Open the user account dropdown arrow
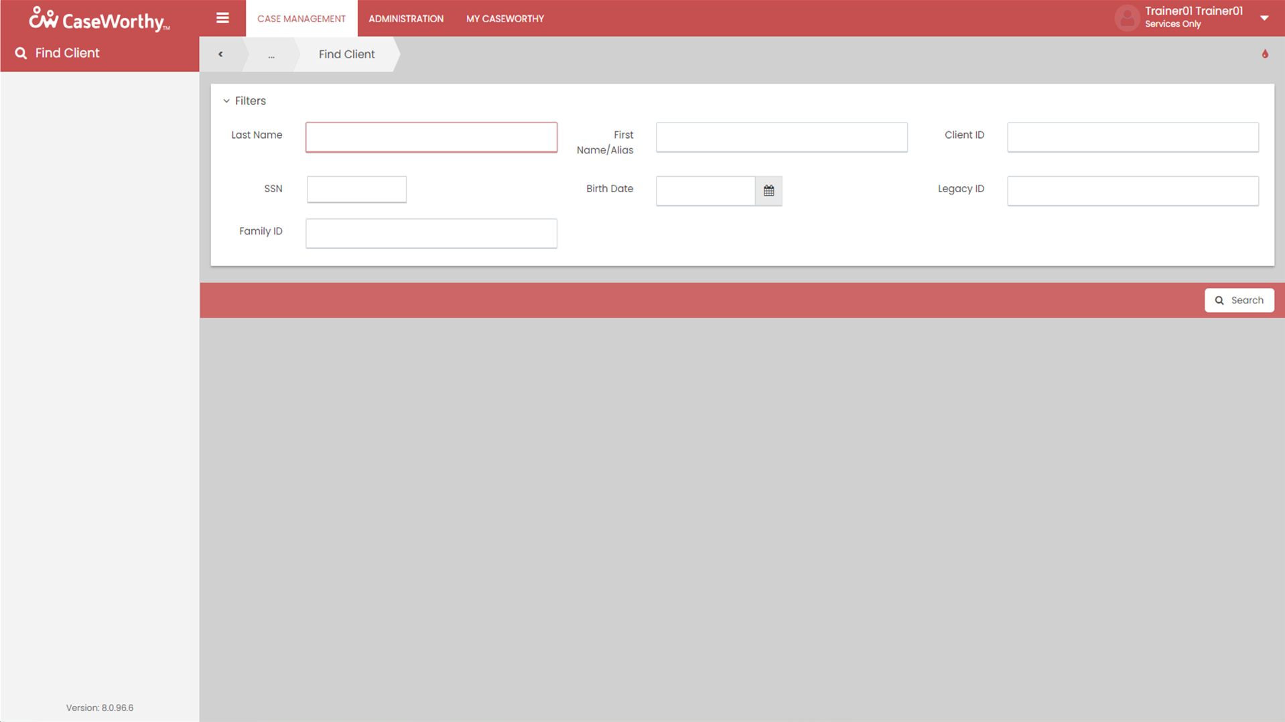Screen dimensions: 1285x722 point(1264,18)
